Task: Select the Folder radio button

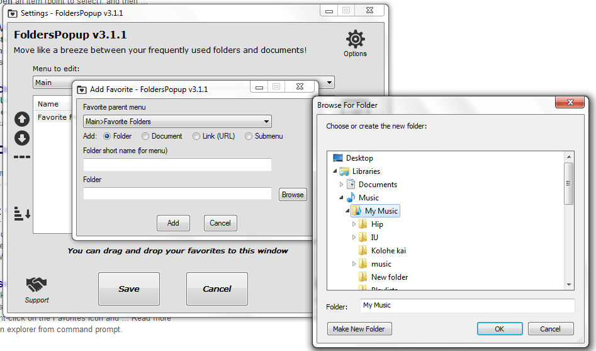Action: pos(107,136)
